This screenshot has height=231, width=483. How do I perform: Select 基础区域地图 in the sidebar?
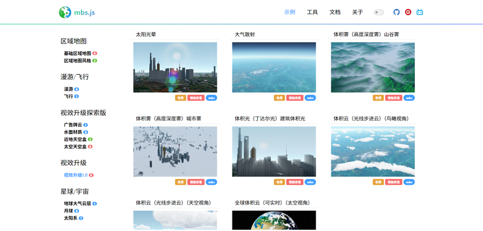click(x=78, y=54)
